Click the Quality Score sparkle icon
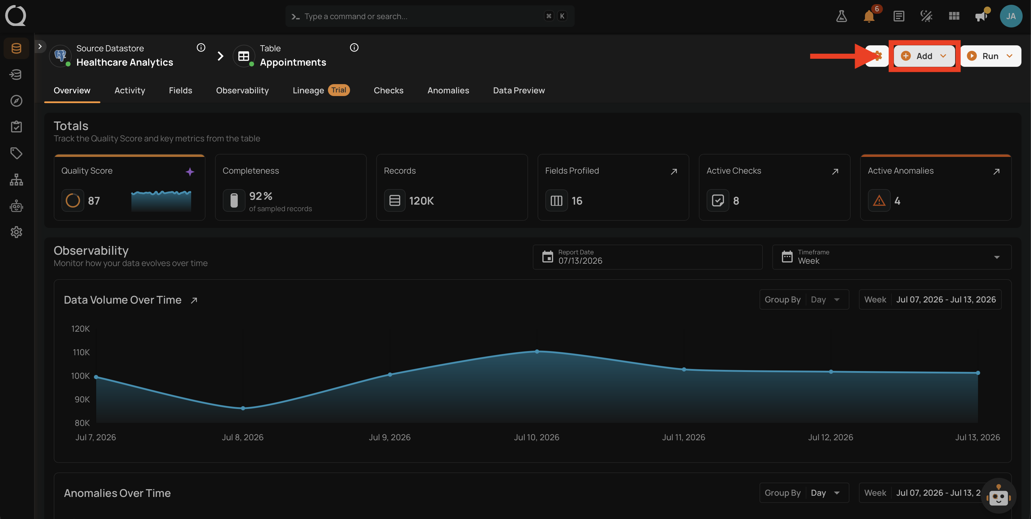The width and height of the screenshot is (1031, 519). (190, 172)
